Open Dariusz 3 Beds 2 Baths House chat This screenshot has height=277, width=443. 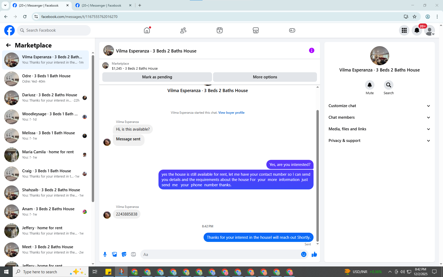[46, 98]
